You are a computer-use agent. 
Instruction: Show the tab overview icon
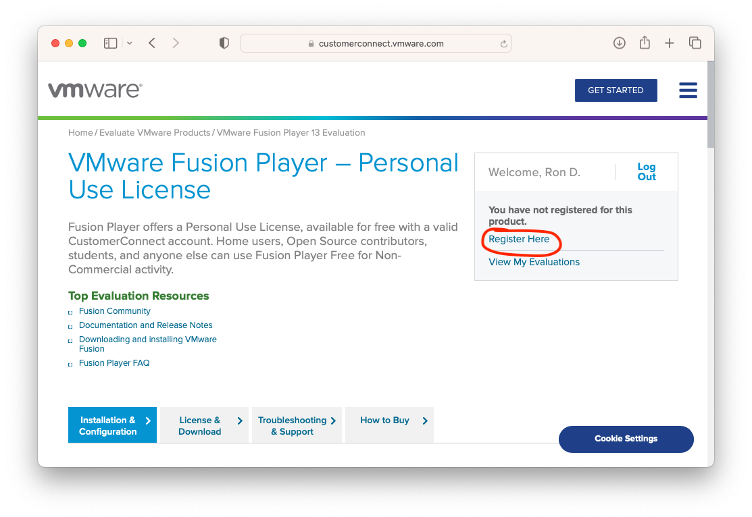(695, 43)
